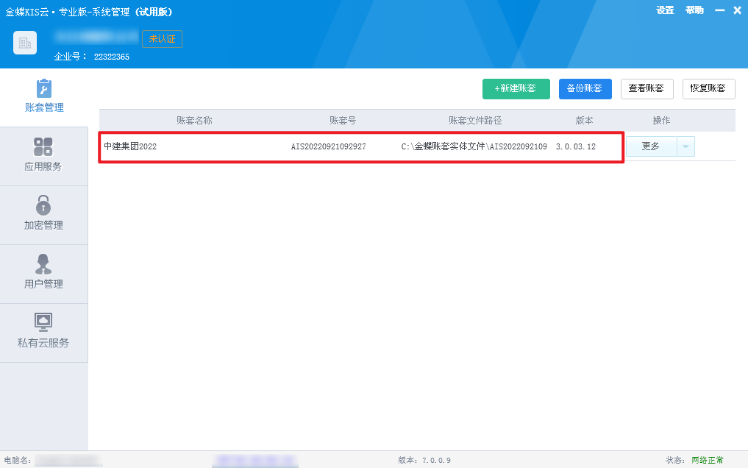Open the 私有云服务 monitor icon

tap(43, 322)
